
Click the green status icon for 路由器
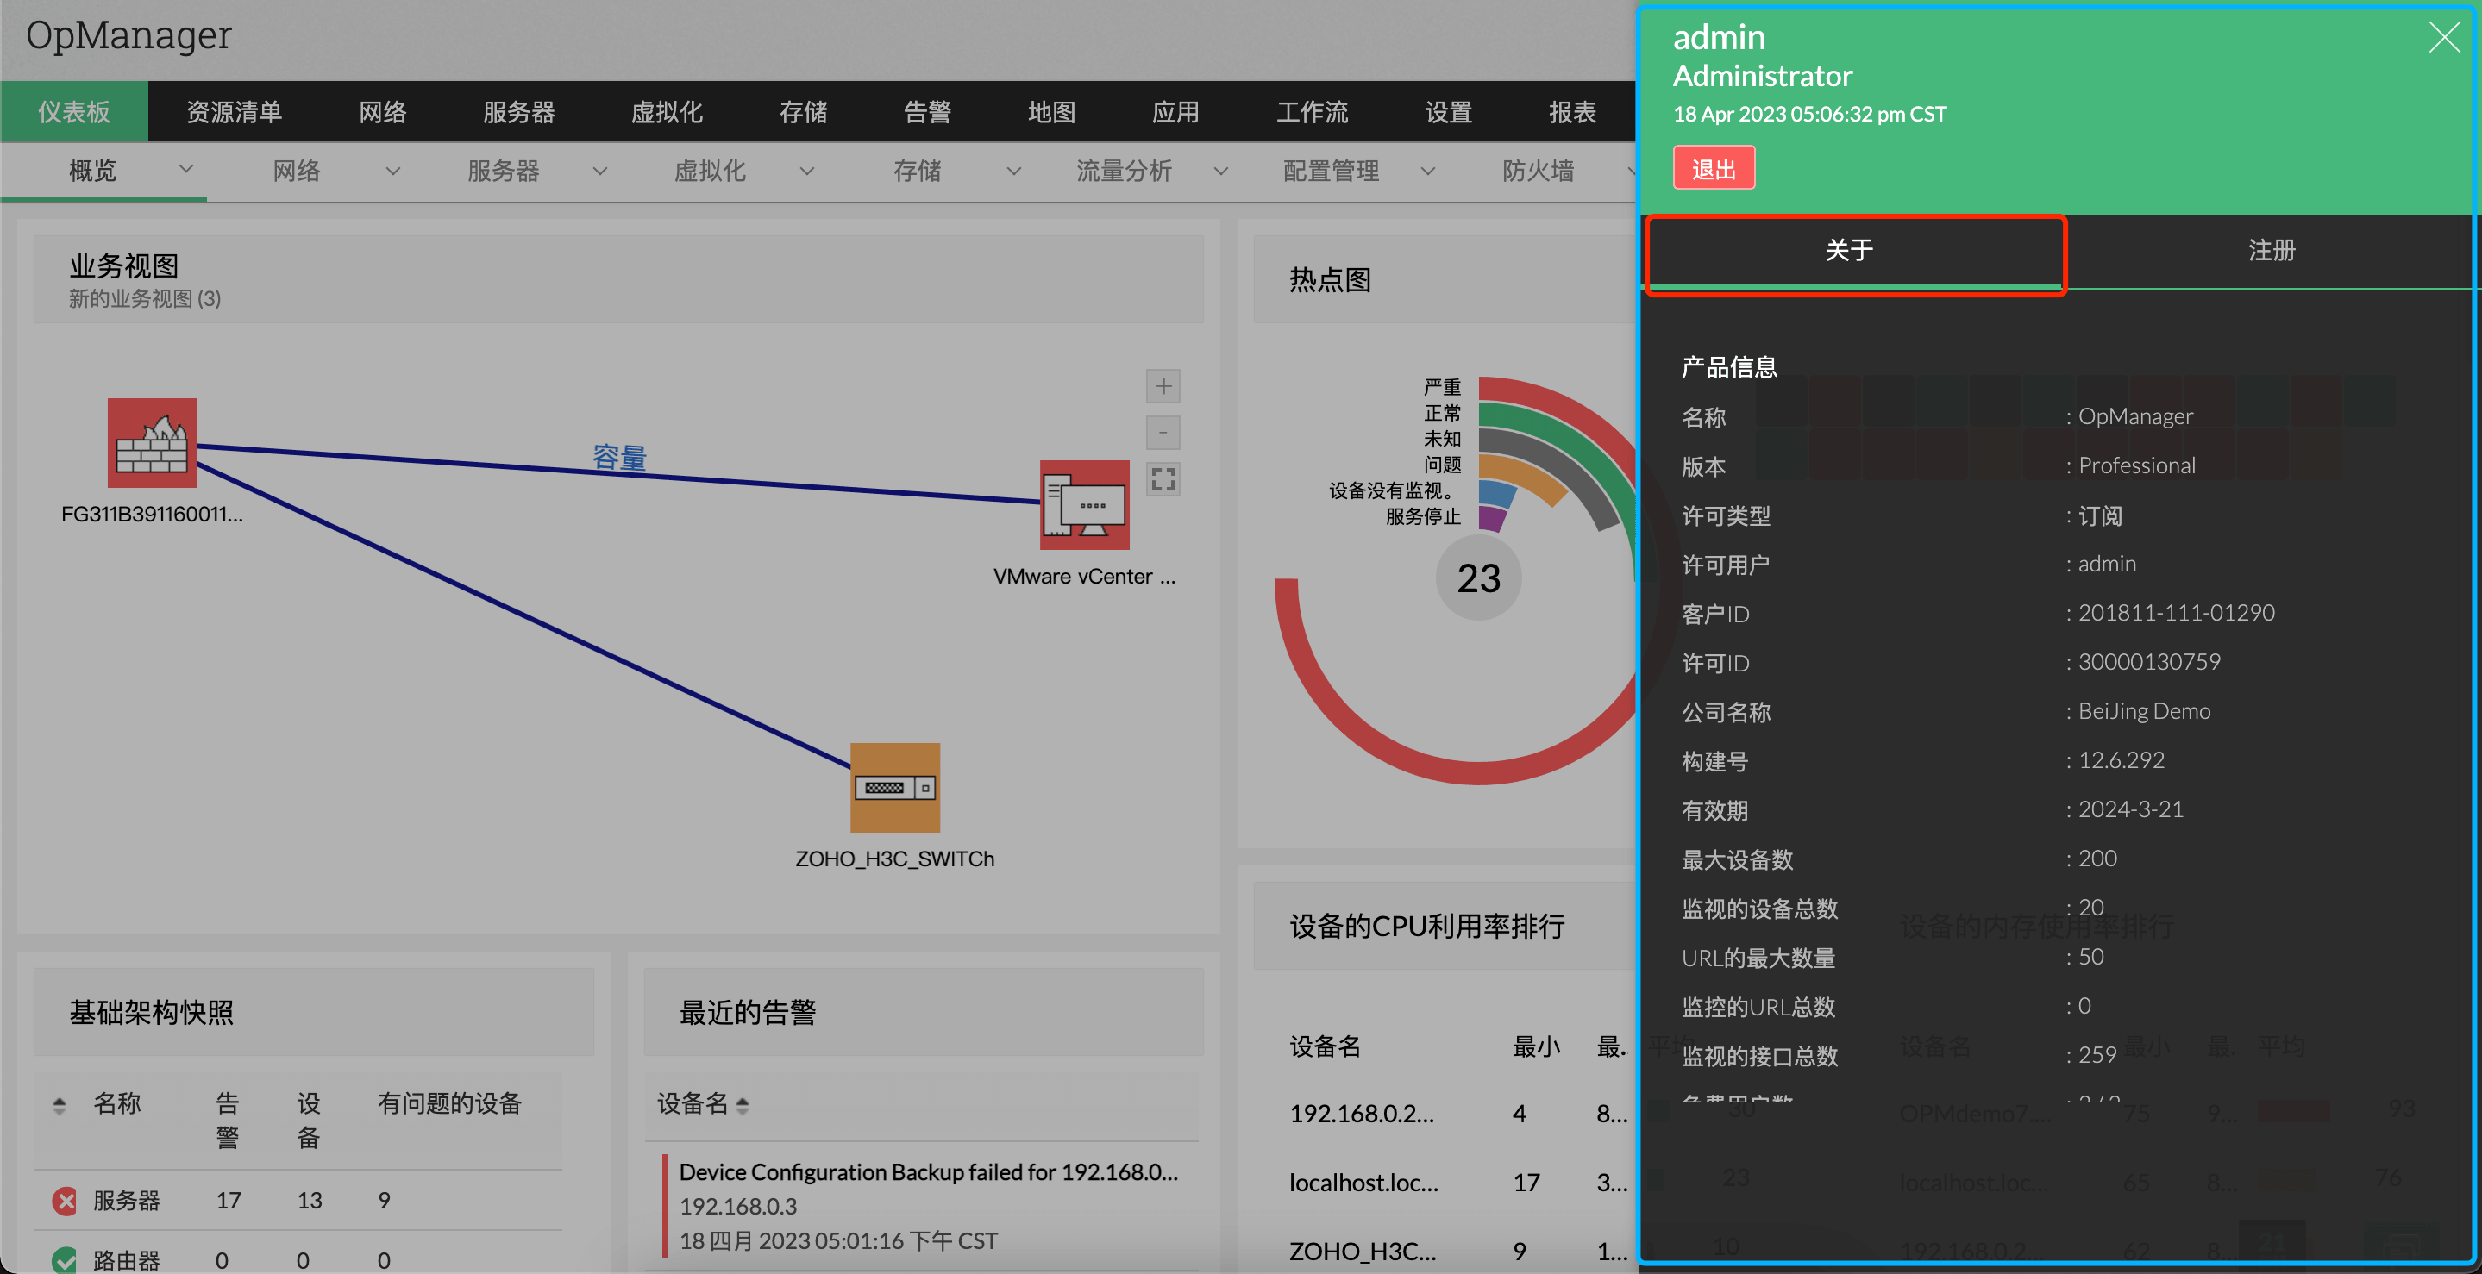(x=65, y=1258)
